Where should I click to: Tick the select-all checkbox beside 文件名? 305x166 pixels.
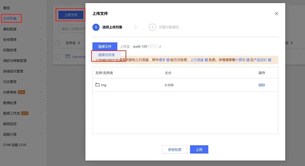coord(58,43)
